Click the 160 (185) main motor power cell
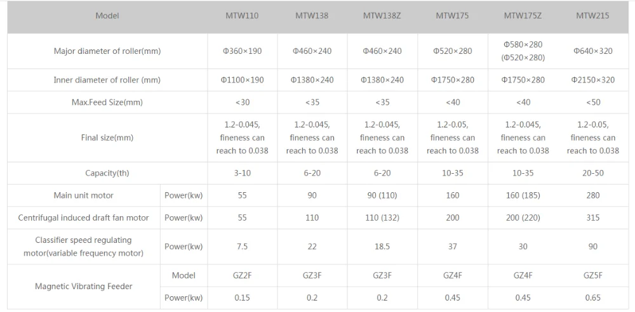 (523, 195)
